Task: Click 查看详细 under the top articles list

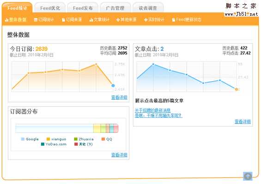Action: [243, 121]
